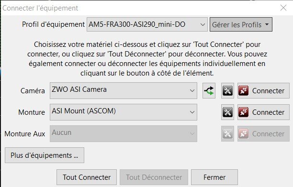Expand the Caméra dropdown showing ZWO ASI Camera
Viewport: 293px width, 187px height.
click(x=124, y=90)
